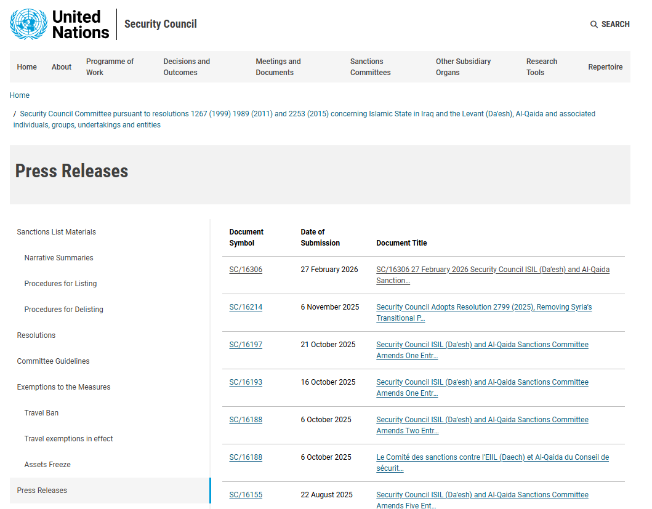Viewport: 652px width, 509px height.
Task: Open Committee Guidelines in the sidebar
Action: click(53, 361)
